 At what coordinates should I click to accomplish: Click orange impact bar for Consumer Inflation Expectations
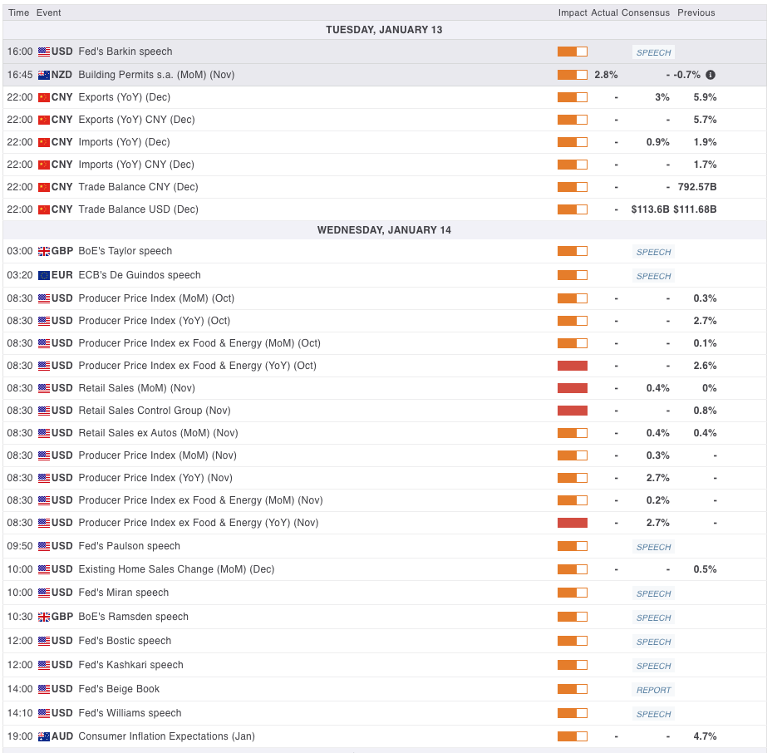click(572, 736)
